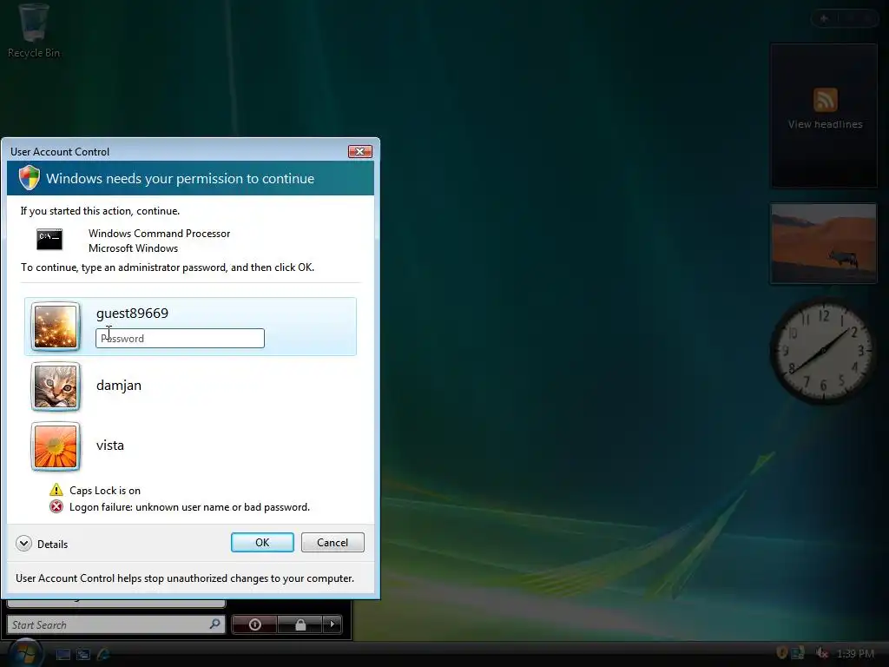Click the Windows security shield icon
Viewport: 889px width, 667px height.
pyautogui.click(x=30, y=177)
